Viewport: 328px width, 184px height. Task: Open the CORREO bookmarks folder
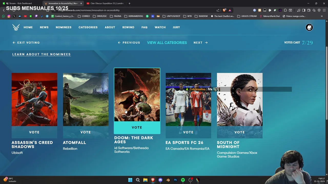click(84, 16)
